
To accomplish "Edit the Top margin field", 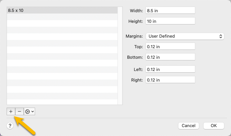I will (170, 47).
